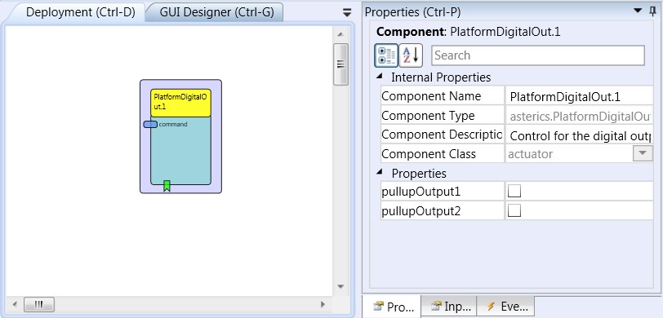Enable the pullupOutput1 checkbox
663x318 pixels.
pos(514,192)
